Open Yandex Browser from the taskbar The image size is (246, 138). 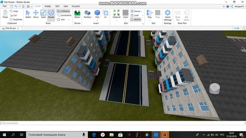[x=103, y=135]
